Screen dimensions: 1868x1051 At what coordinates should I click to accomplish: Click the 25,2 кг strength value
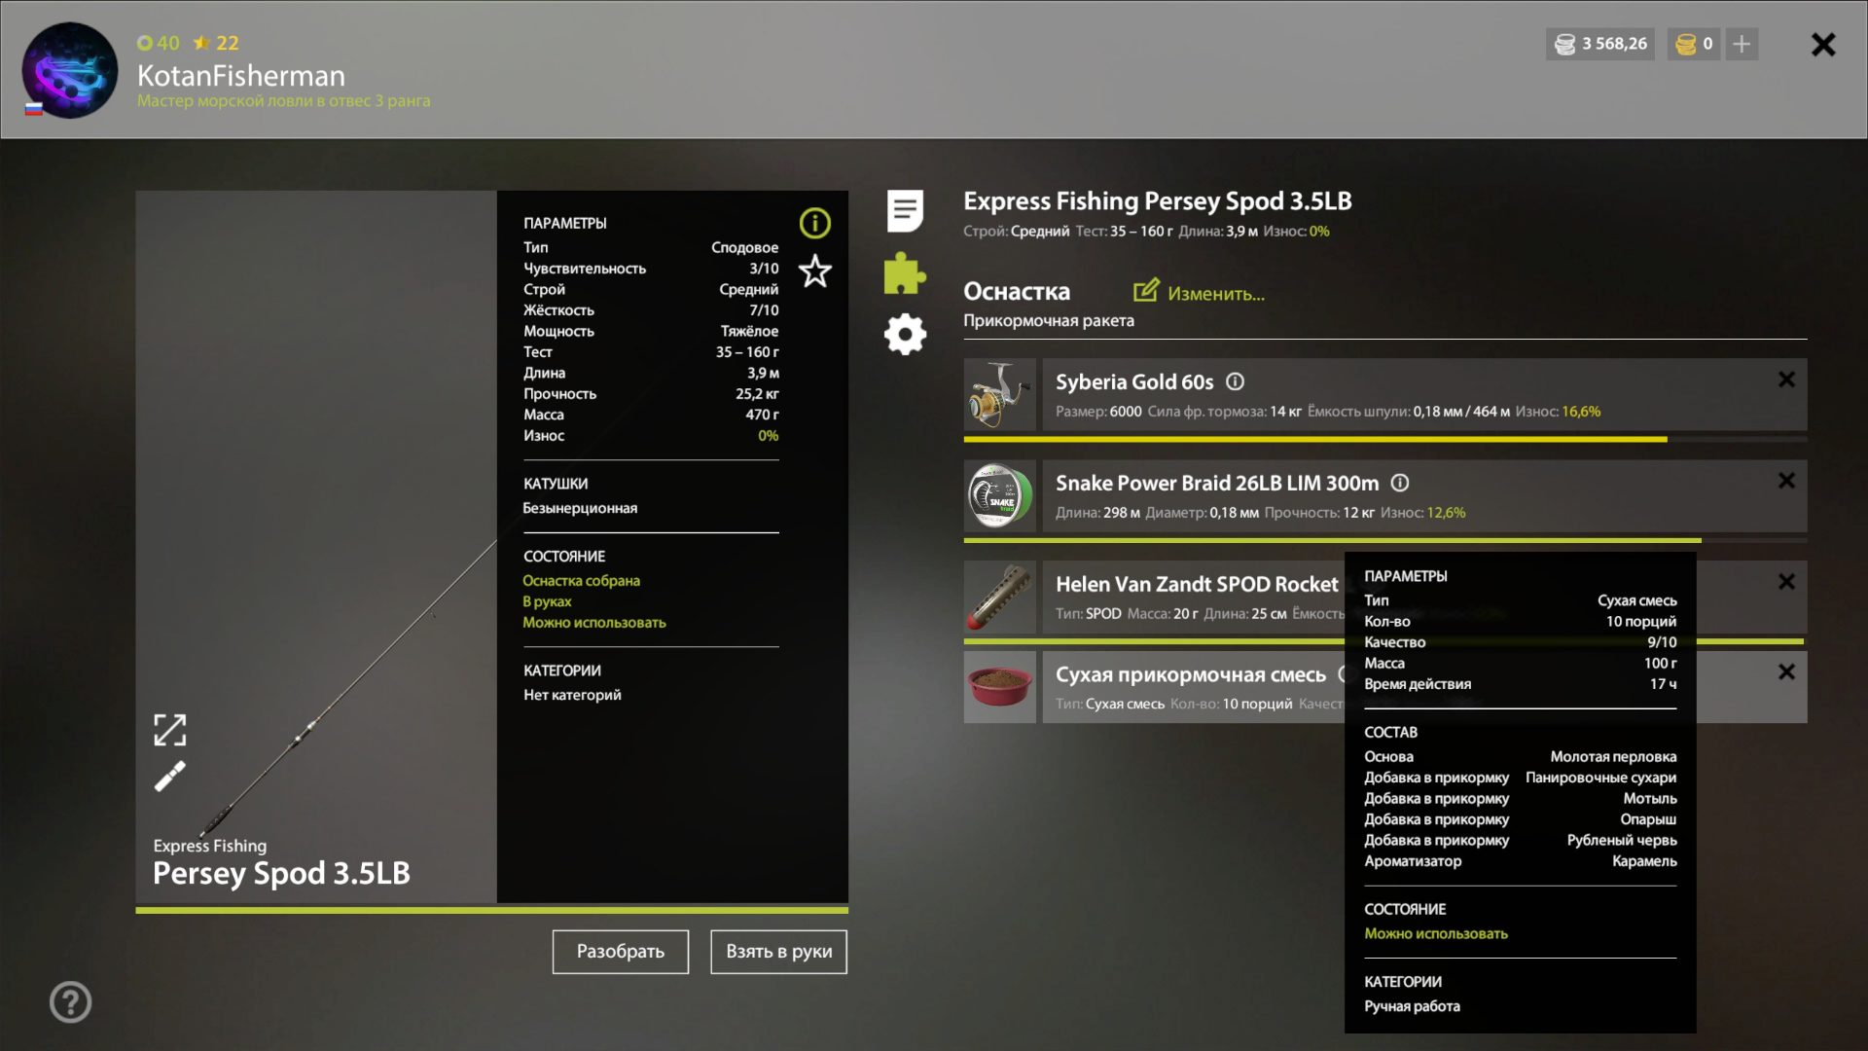pyautogui.click(x=757, y=394)
